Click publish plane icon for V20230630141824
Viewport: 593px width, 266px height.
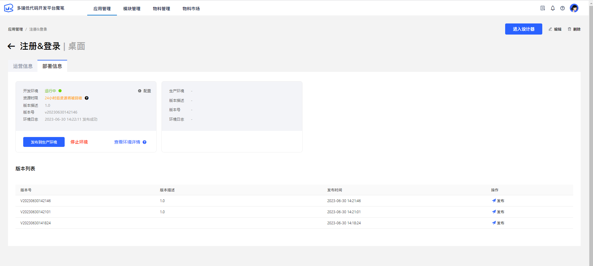point(494,223)
